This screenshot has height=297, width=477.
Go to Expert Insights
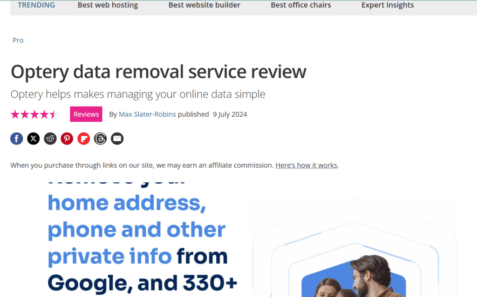(x=388, y=5)
